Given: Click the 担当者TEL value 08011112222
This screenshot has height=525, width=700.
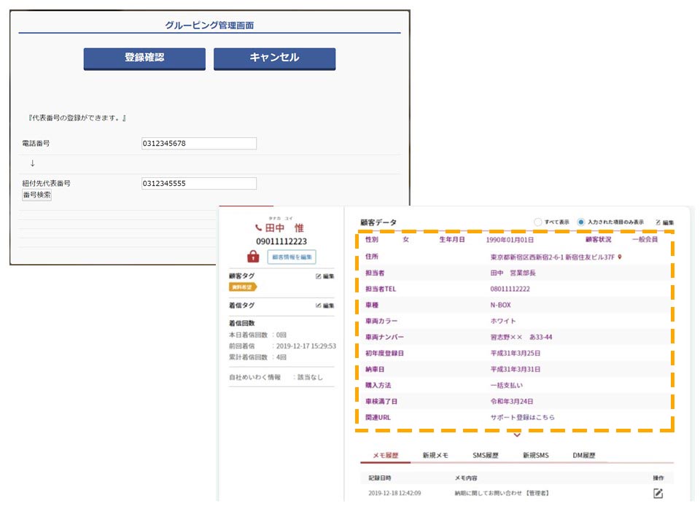Looking at the screenshot, I should pyautogui.click(x=510, y=289).
